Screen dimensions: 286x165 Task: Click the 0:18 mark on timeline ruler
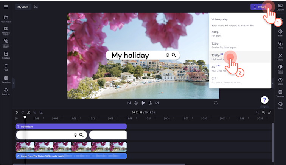click(x=130, y=119)
